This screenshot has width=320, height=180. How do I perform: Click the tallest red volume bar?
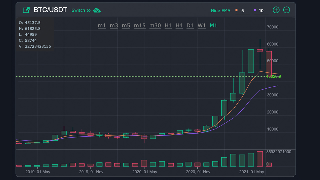[x=260, y=159]
